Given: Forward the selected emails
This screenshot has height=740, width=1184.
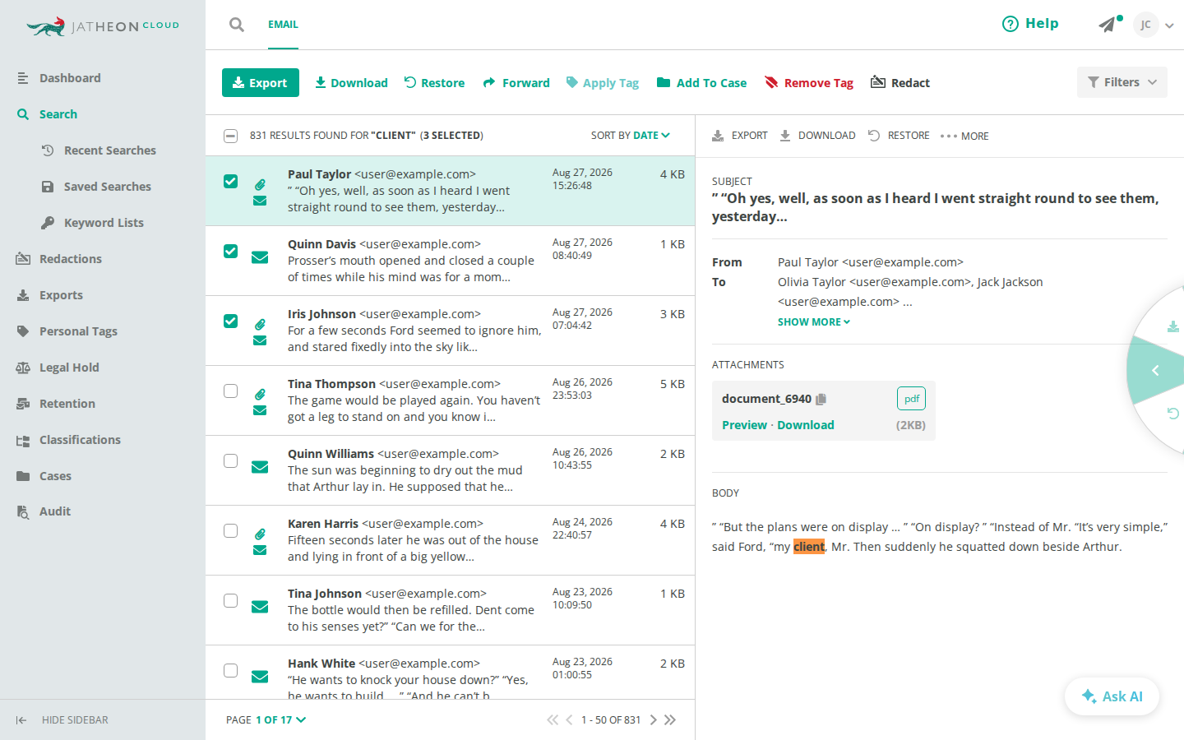Looking at the screenshot, I should 516,82.
